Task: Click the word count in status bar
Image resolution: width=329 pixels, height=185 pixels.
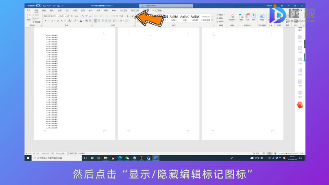Action: (x=45, y=153)
